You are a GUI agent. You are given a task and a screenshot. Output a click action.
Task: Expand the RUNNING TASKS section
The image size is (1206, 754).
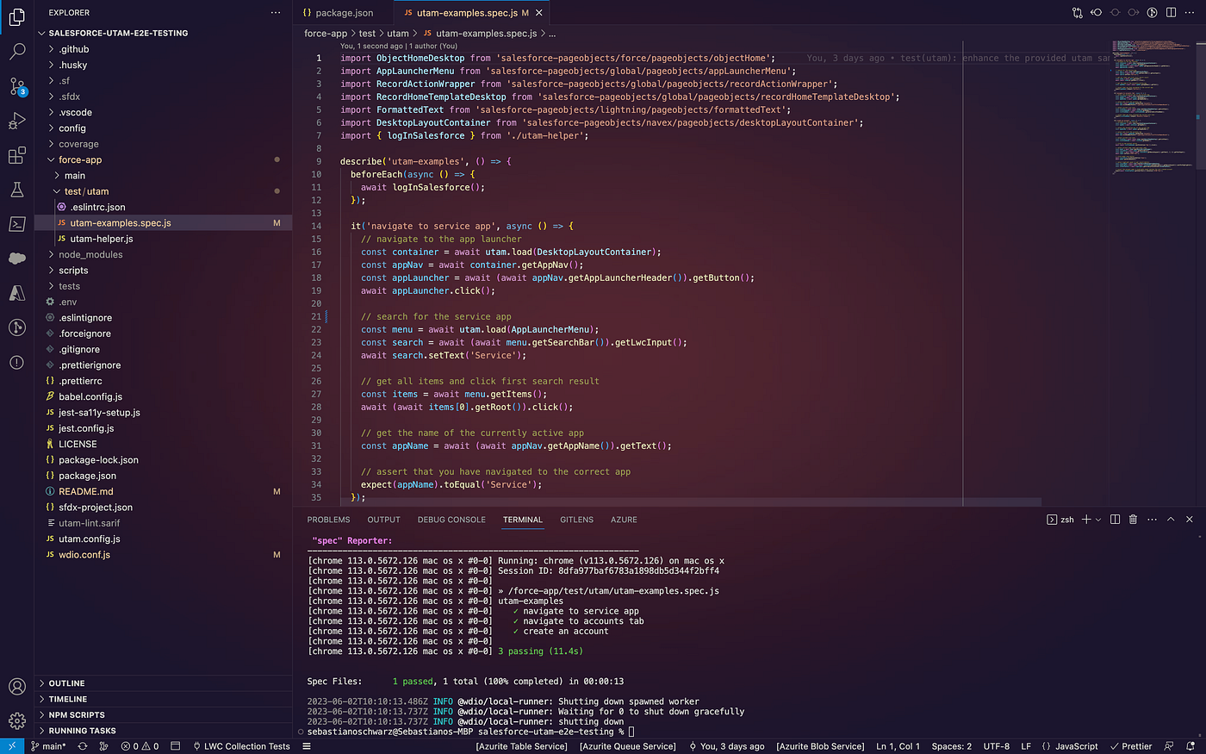(x=82, y=731)
